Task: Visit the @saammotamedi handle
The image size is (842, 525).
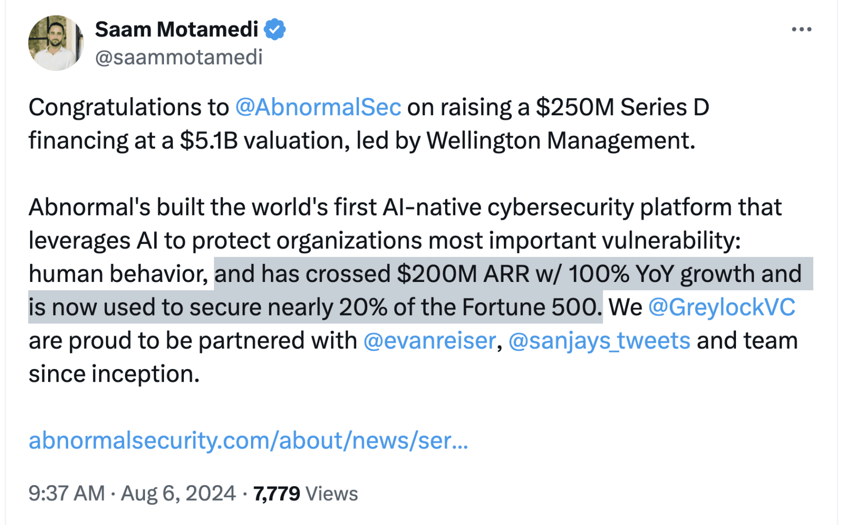Action: click(179, 57)
